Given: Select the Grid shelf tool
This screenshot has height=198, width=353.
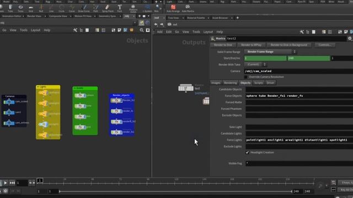Looking at the screenshot, I should click(31, 9).
